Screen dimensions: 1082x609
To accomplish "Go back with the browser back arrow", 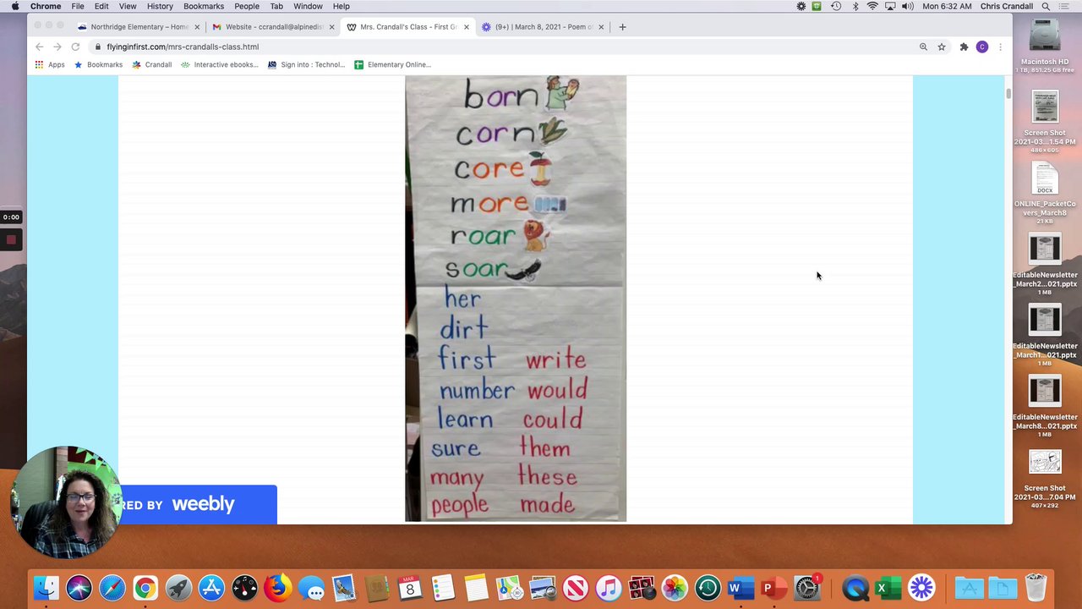I will (x=39, y=47).
